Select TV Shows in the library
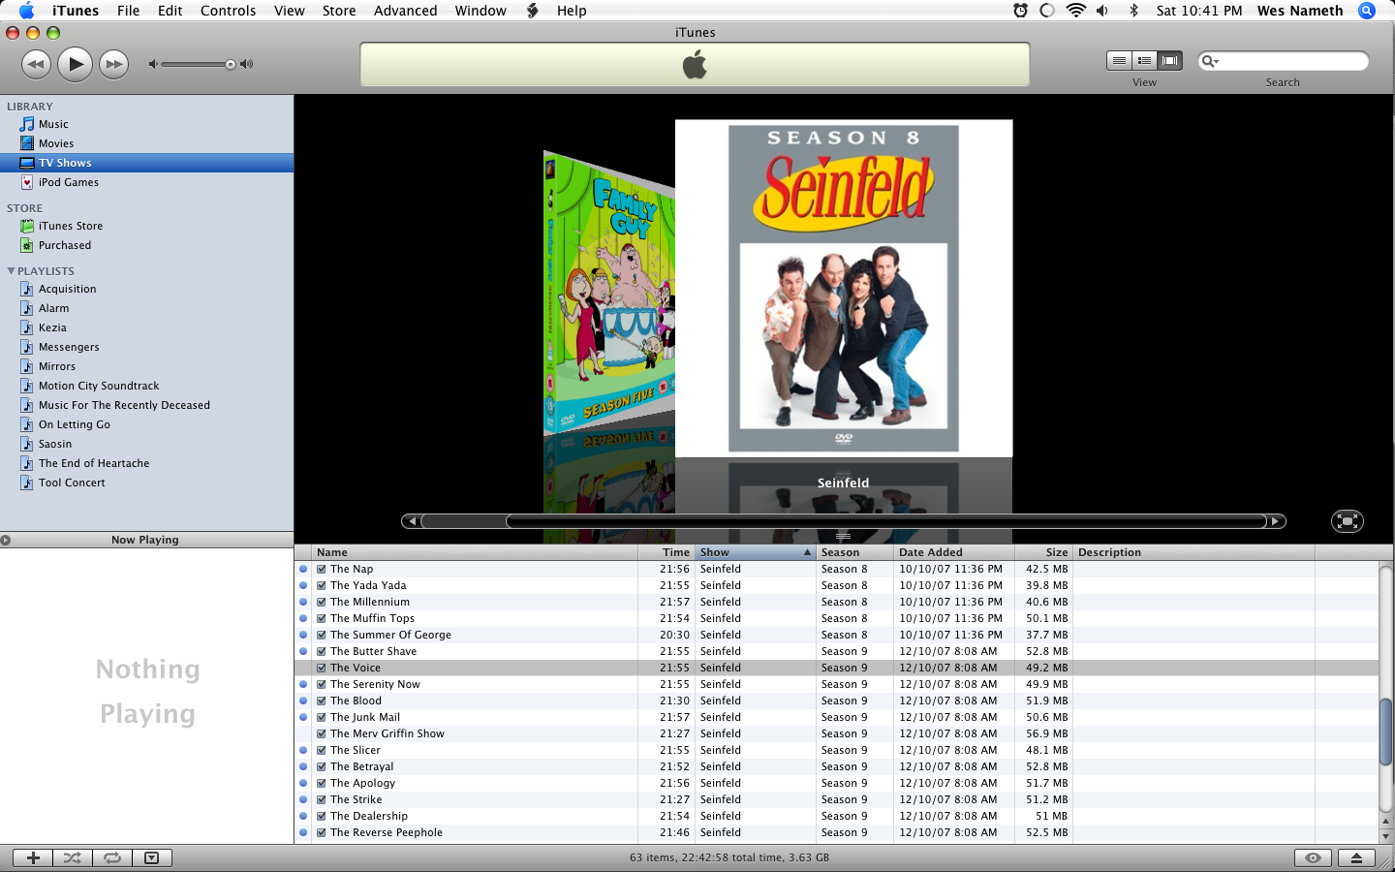This screenshot has height=872, width=1395. click(x=146, y=163)
